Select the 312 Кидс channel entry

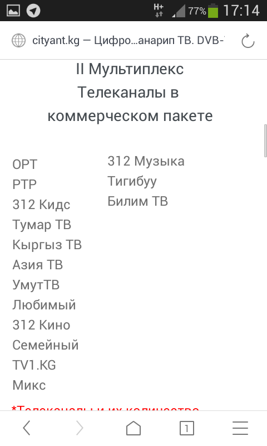(x=41, y=205)
